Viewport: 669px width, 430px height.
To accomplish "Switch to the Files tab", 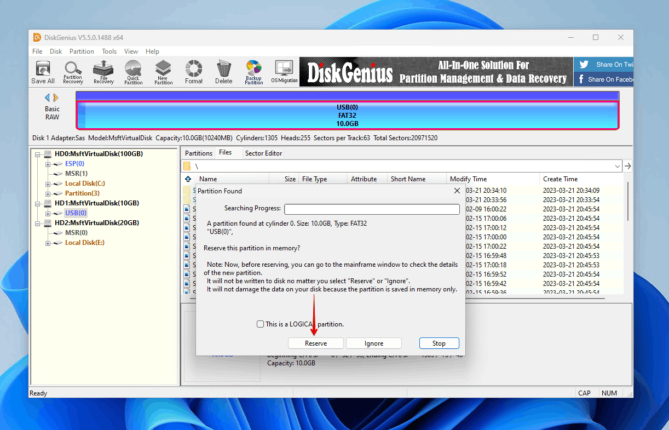I will tap(225, 153).
